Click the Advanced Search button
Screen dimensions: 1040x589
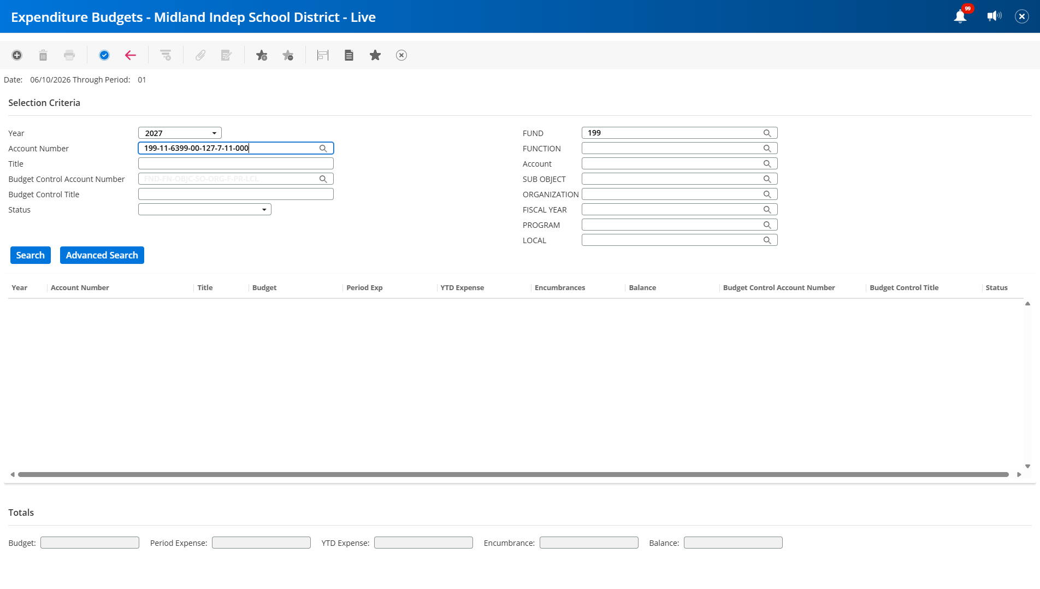102,255
